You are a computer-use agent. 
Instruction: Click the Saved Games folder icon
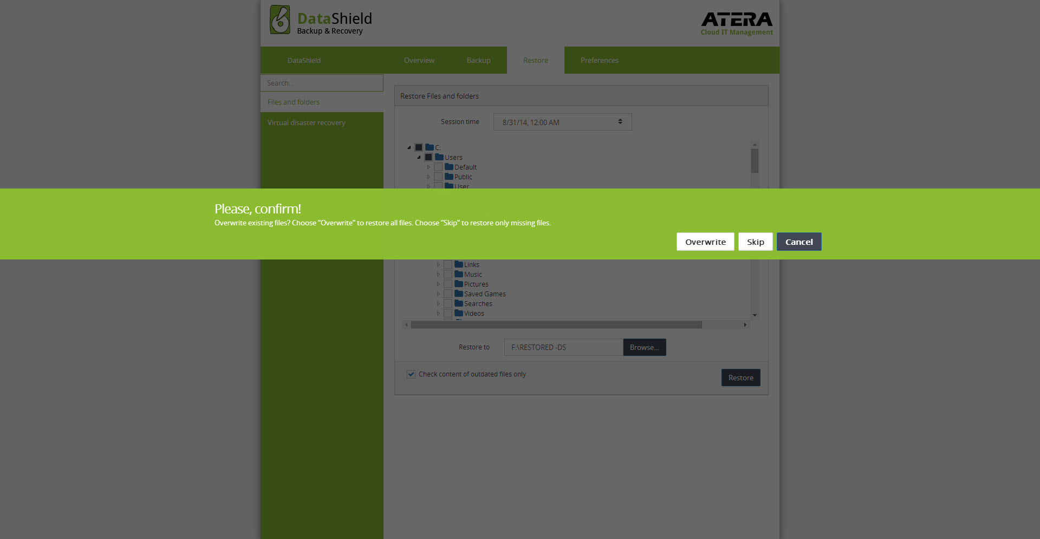pyautogui.click(x=459, y=294)
